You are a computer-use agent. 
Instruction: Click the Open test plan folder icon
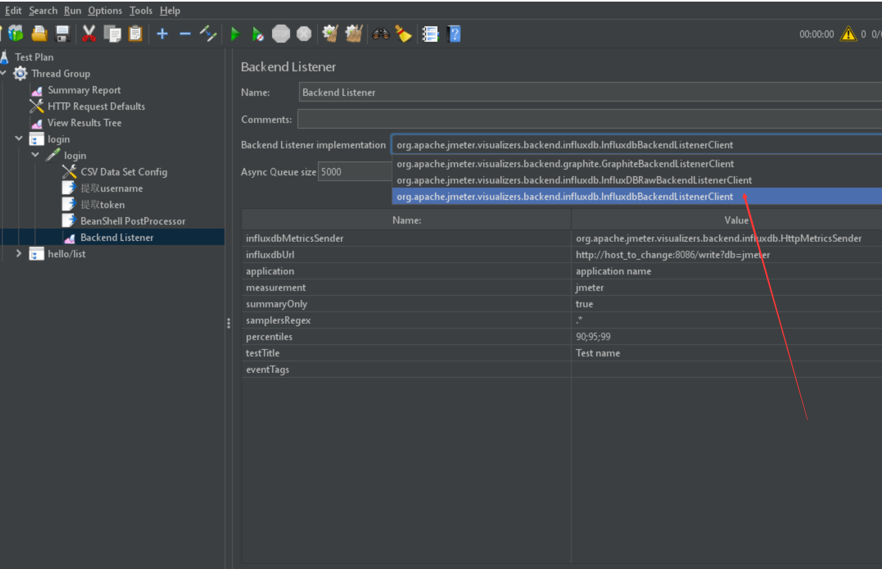(x=39, y=34)
